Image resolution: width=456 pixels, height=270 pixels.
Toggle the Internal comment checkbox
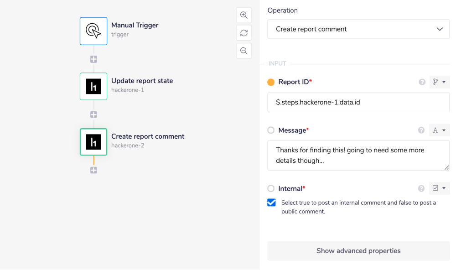[272, 202]
